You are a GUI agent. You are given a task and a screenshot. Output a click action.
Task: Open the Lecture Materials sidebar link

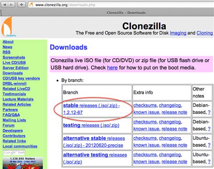pos(18,99)
